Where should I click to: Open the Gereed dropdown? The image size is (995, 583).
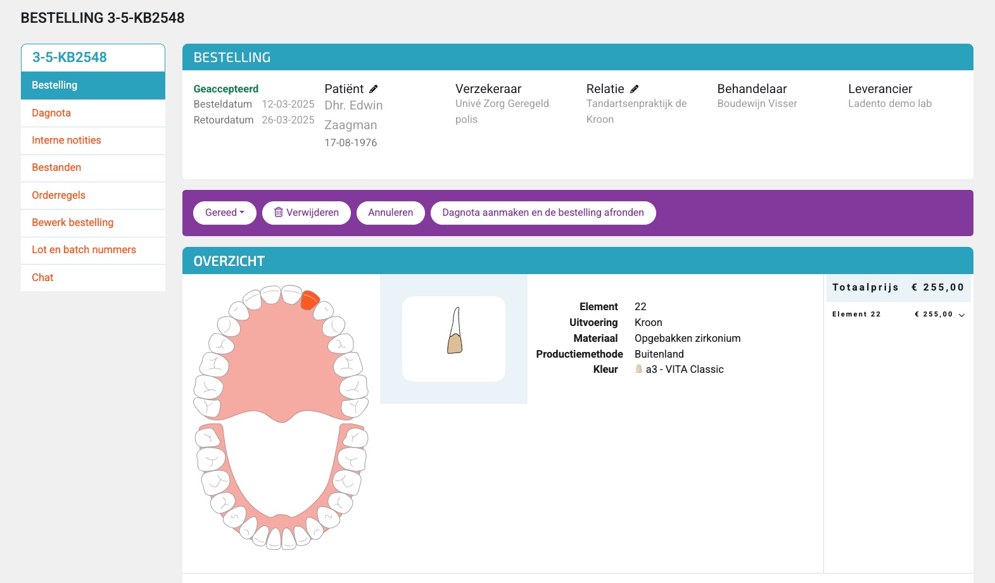pos(224,213)
